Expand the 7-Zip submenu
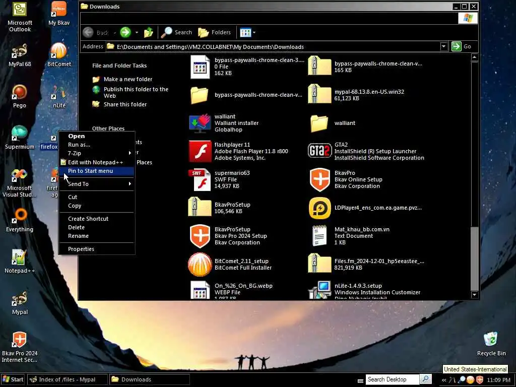516x387 pixels. click(97, 153)
